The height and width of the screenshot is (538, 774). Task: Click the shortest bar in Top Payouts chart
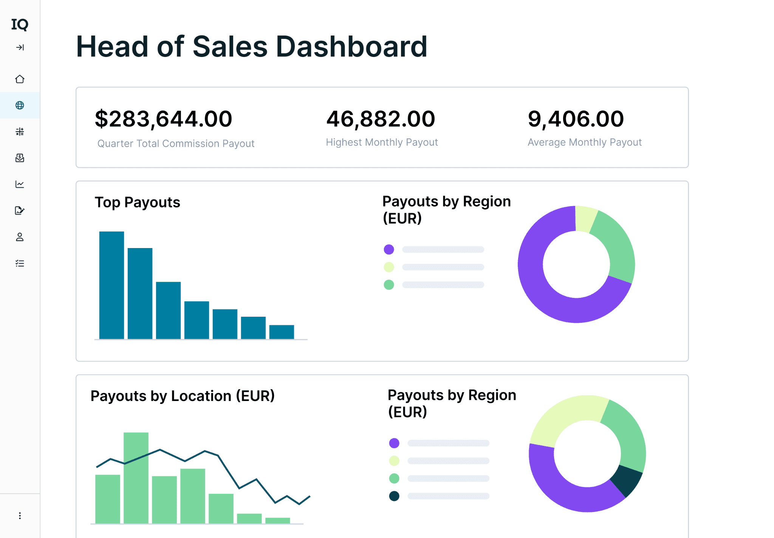click(x=282, y=332)
